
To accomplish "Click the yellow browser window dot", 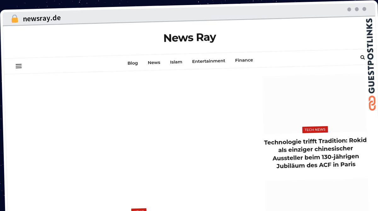I will (x=357, y=9).
